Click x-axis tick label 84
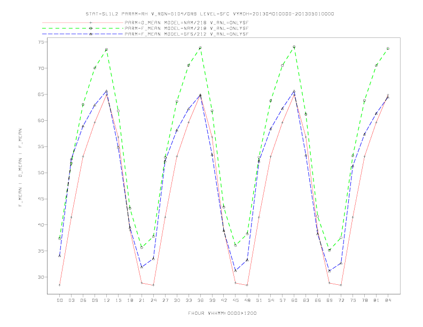 (388, 300)
